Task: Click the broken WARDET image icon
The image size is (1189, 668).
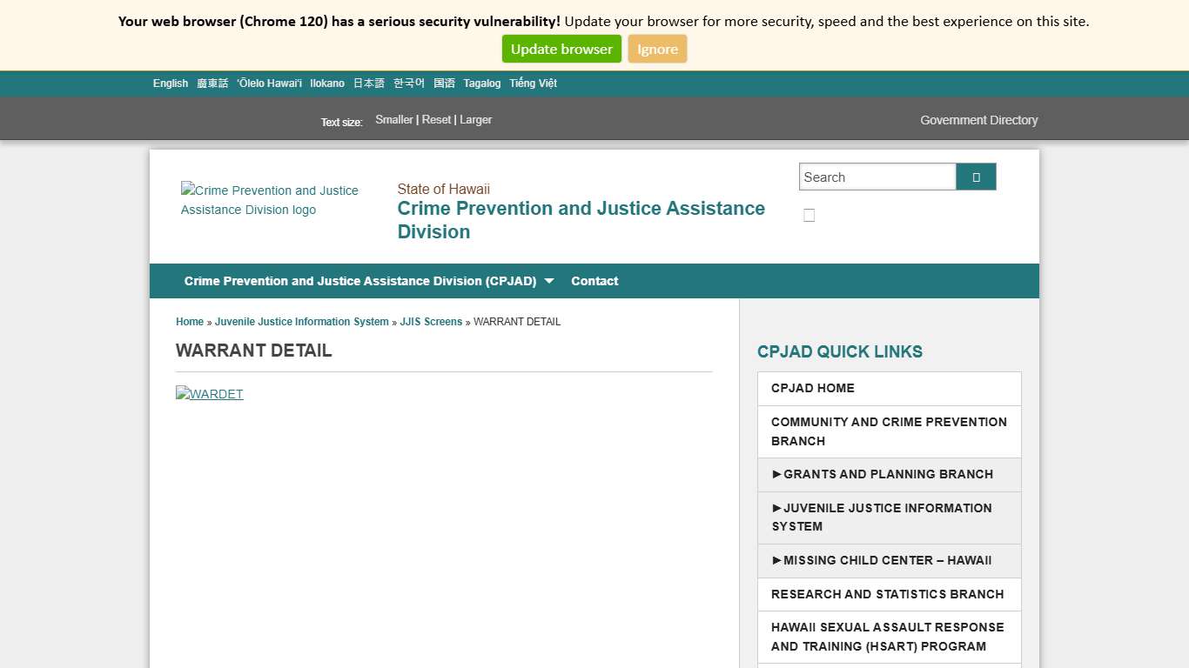Action: pyautogui.click(x=209, y=394)
